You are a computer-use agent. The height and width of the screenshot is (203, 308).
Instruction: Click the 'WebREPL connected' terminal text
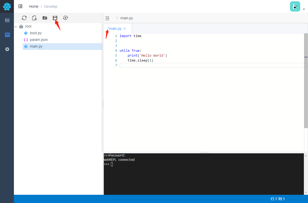click(x=119, y=160)
